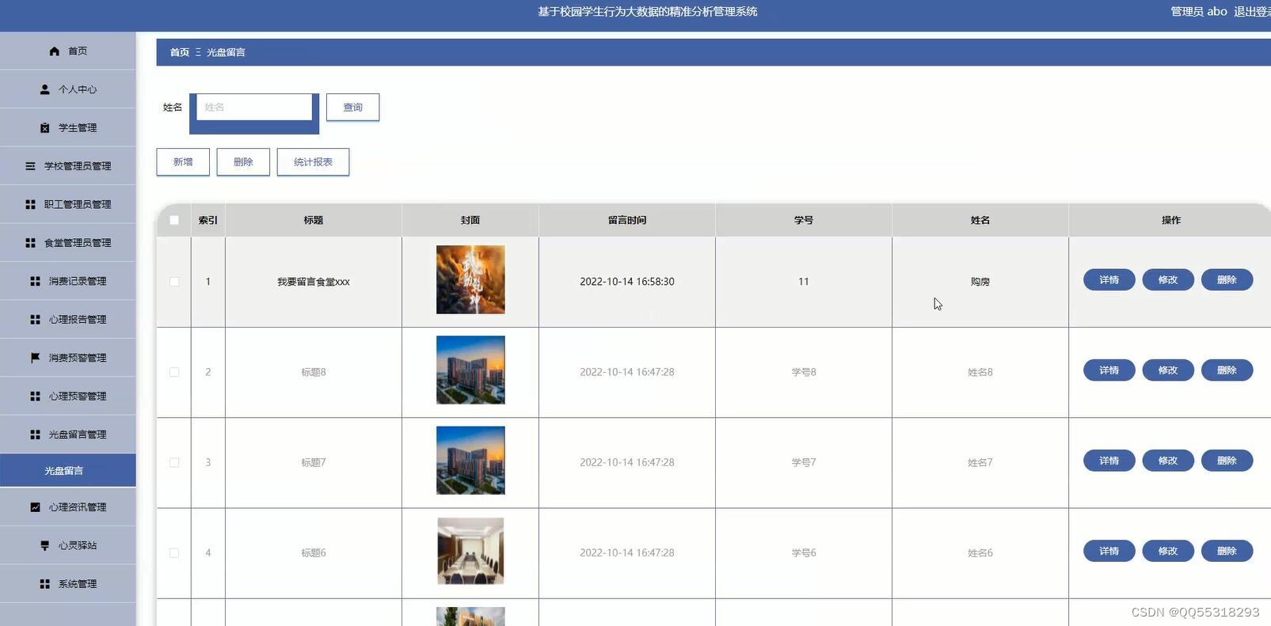Check the row checkbox for 标题8
1271x626 pixels.
pos(174,372)
